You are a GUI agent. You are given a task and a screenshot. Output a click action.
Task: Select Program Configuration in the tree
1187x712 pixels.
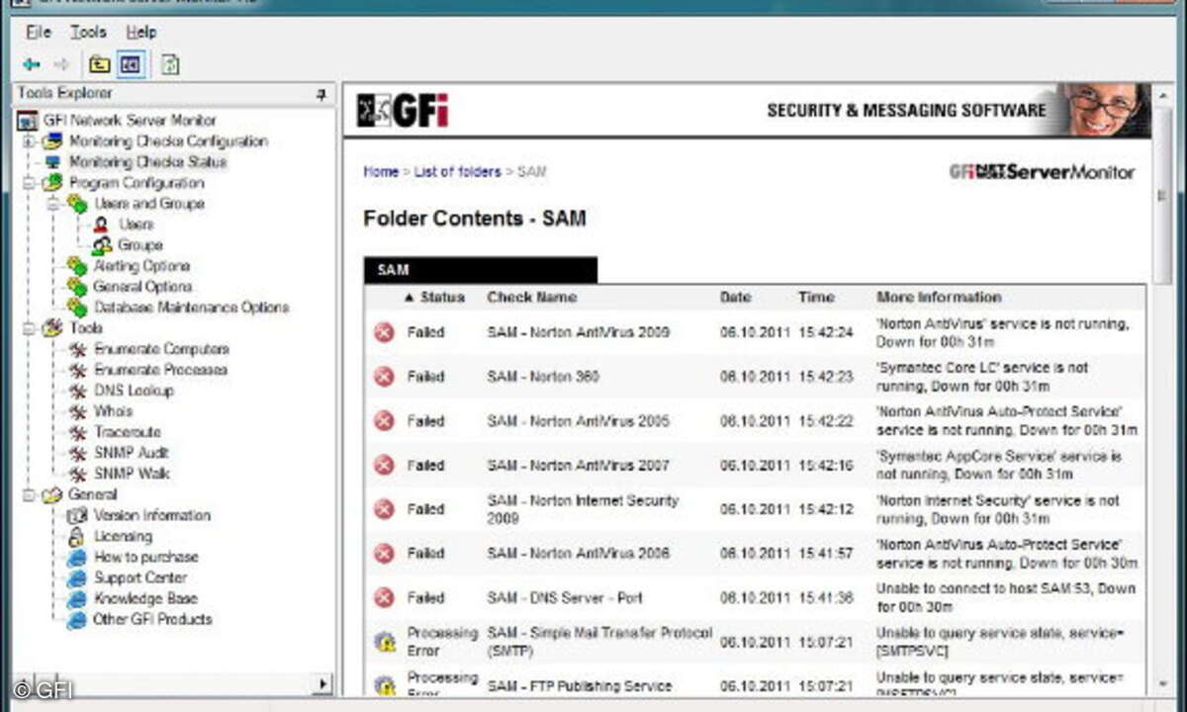137,183
